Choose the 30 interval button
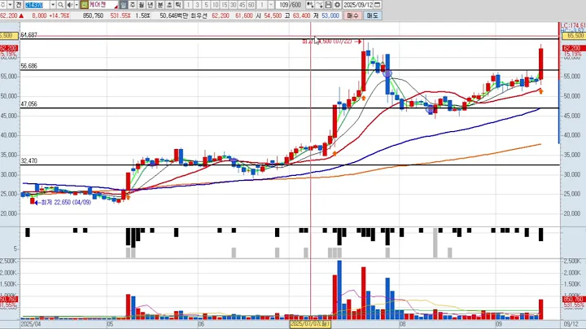 tap(234, 5)
